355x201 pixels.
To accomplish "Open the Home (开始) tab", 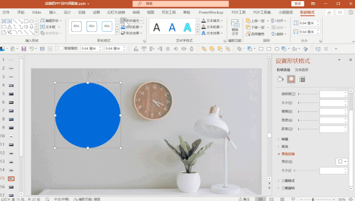I will (x=21, y=12).
